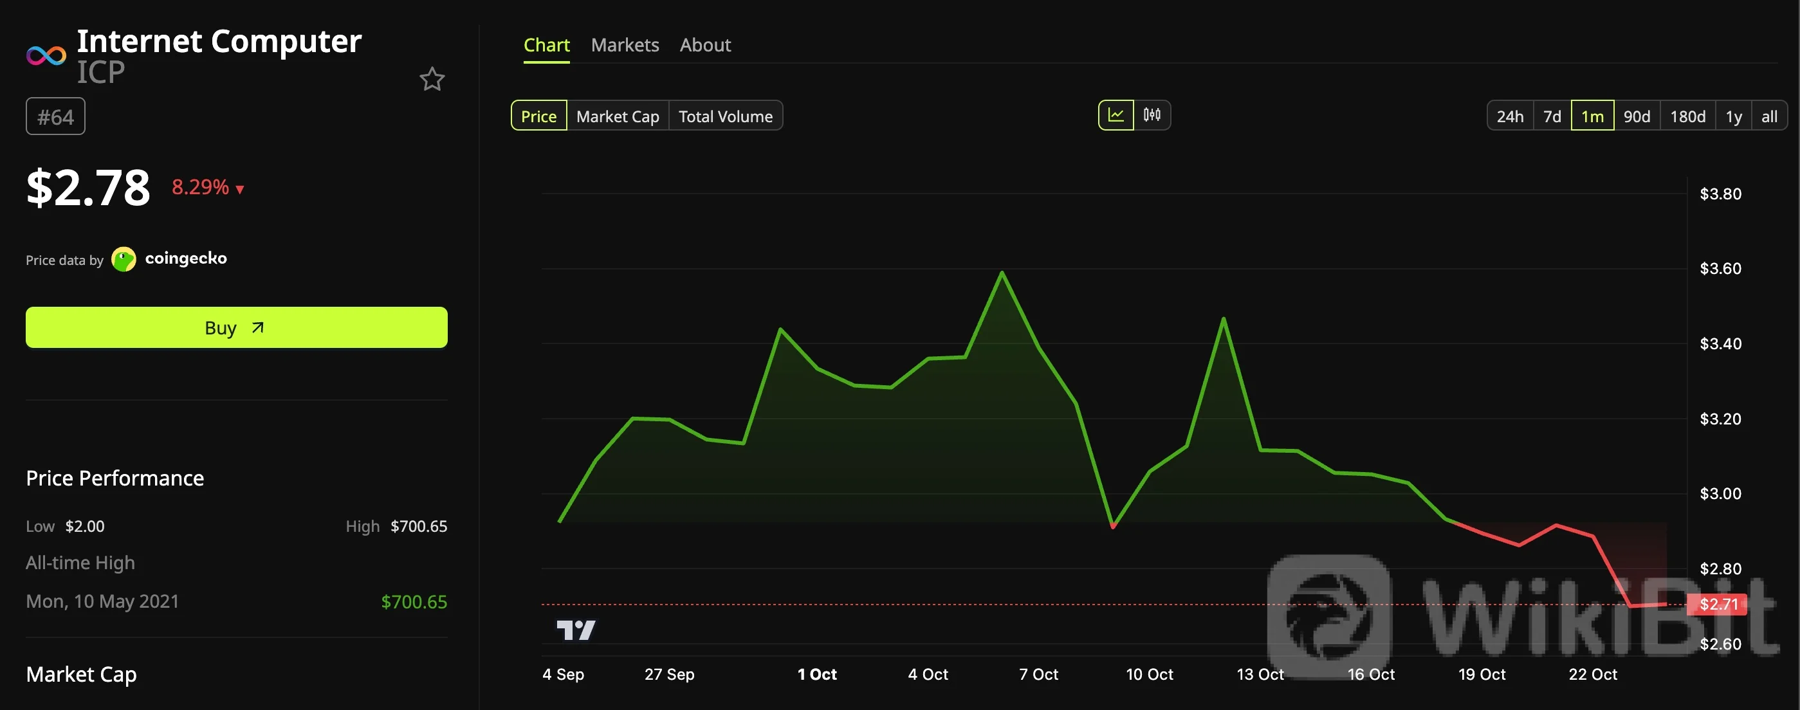Open the Chart tab
The image size is (1800, 710).
[x=546, y=46]
